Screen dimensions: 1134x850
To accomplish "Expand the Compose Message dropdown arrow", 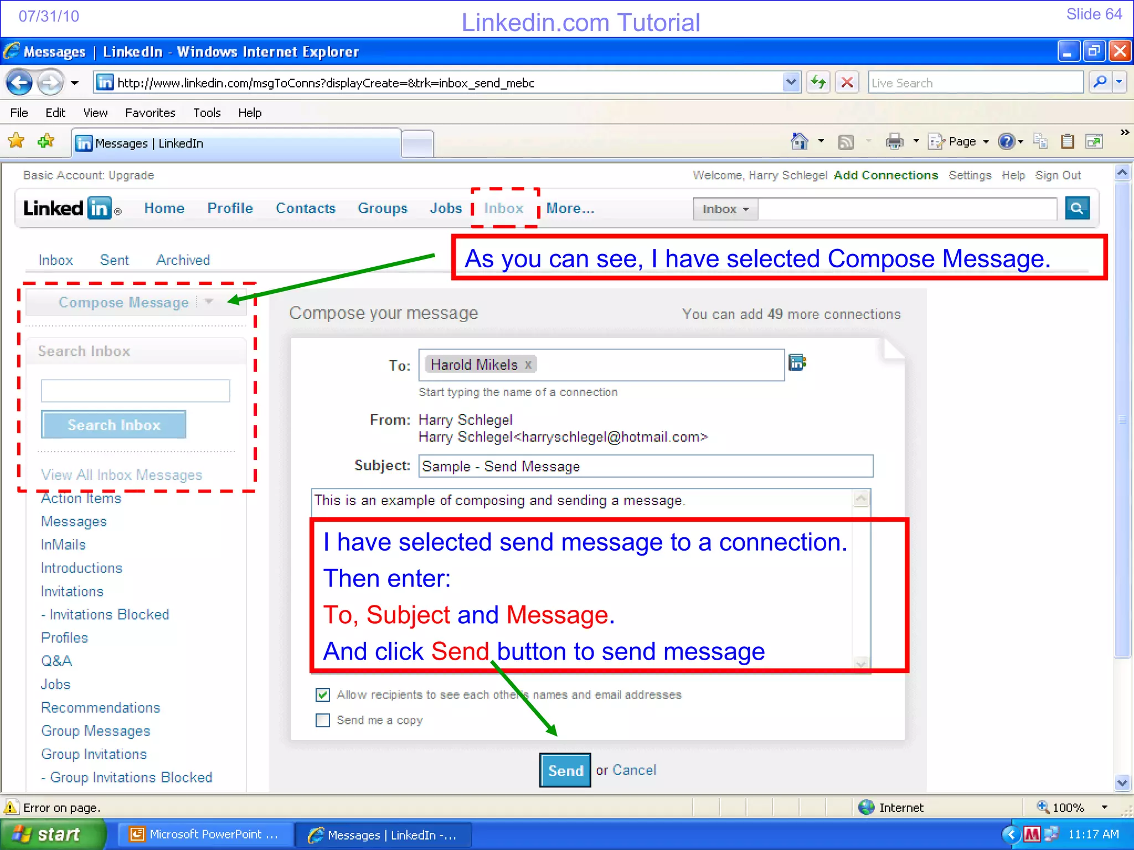I will point(209,302).
